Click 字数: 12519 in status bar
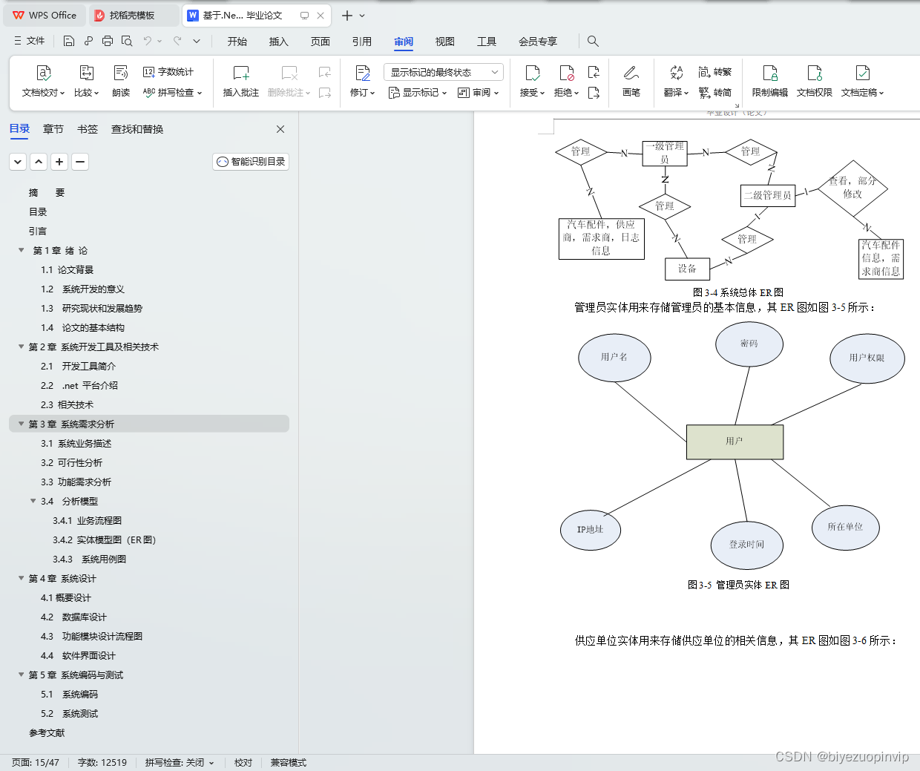Image resolution: width=920 pixels, height=771 pixels. pos(102,762)
